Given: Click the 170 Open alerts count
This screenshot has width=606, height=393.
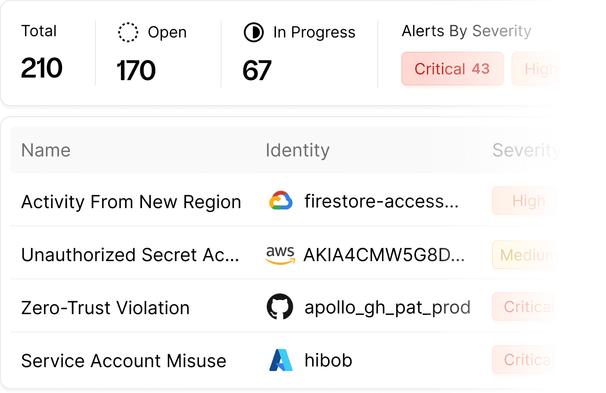Looking at the screenshot, I should [x=136, y=70].
